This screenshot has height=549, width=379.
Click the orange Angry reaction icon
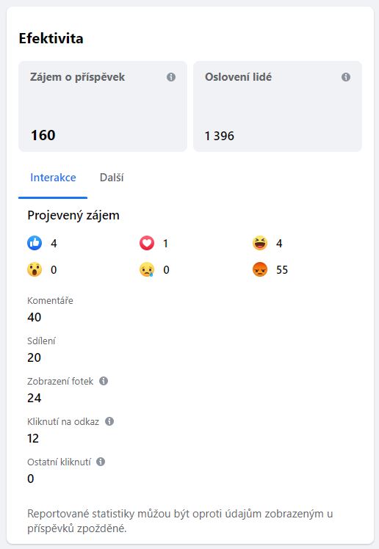coord(260,269)
